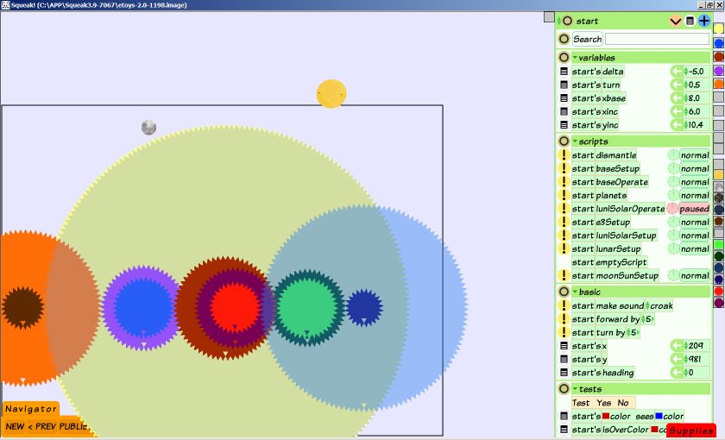Click the red swatch in start's isOverColor
This screenshot has height=440, width=725.
point(654,430)
